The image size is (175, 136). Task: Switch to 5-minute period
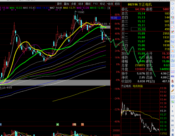pyautogui.click(x=173, y=111)
